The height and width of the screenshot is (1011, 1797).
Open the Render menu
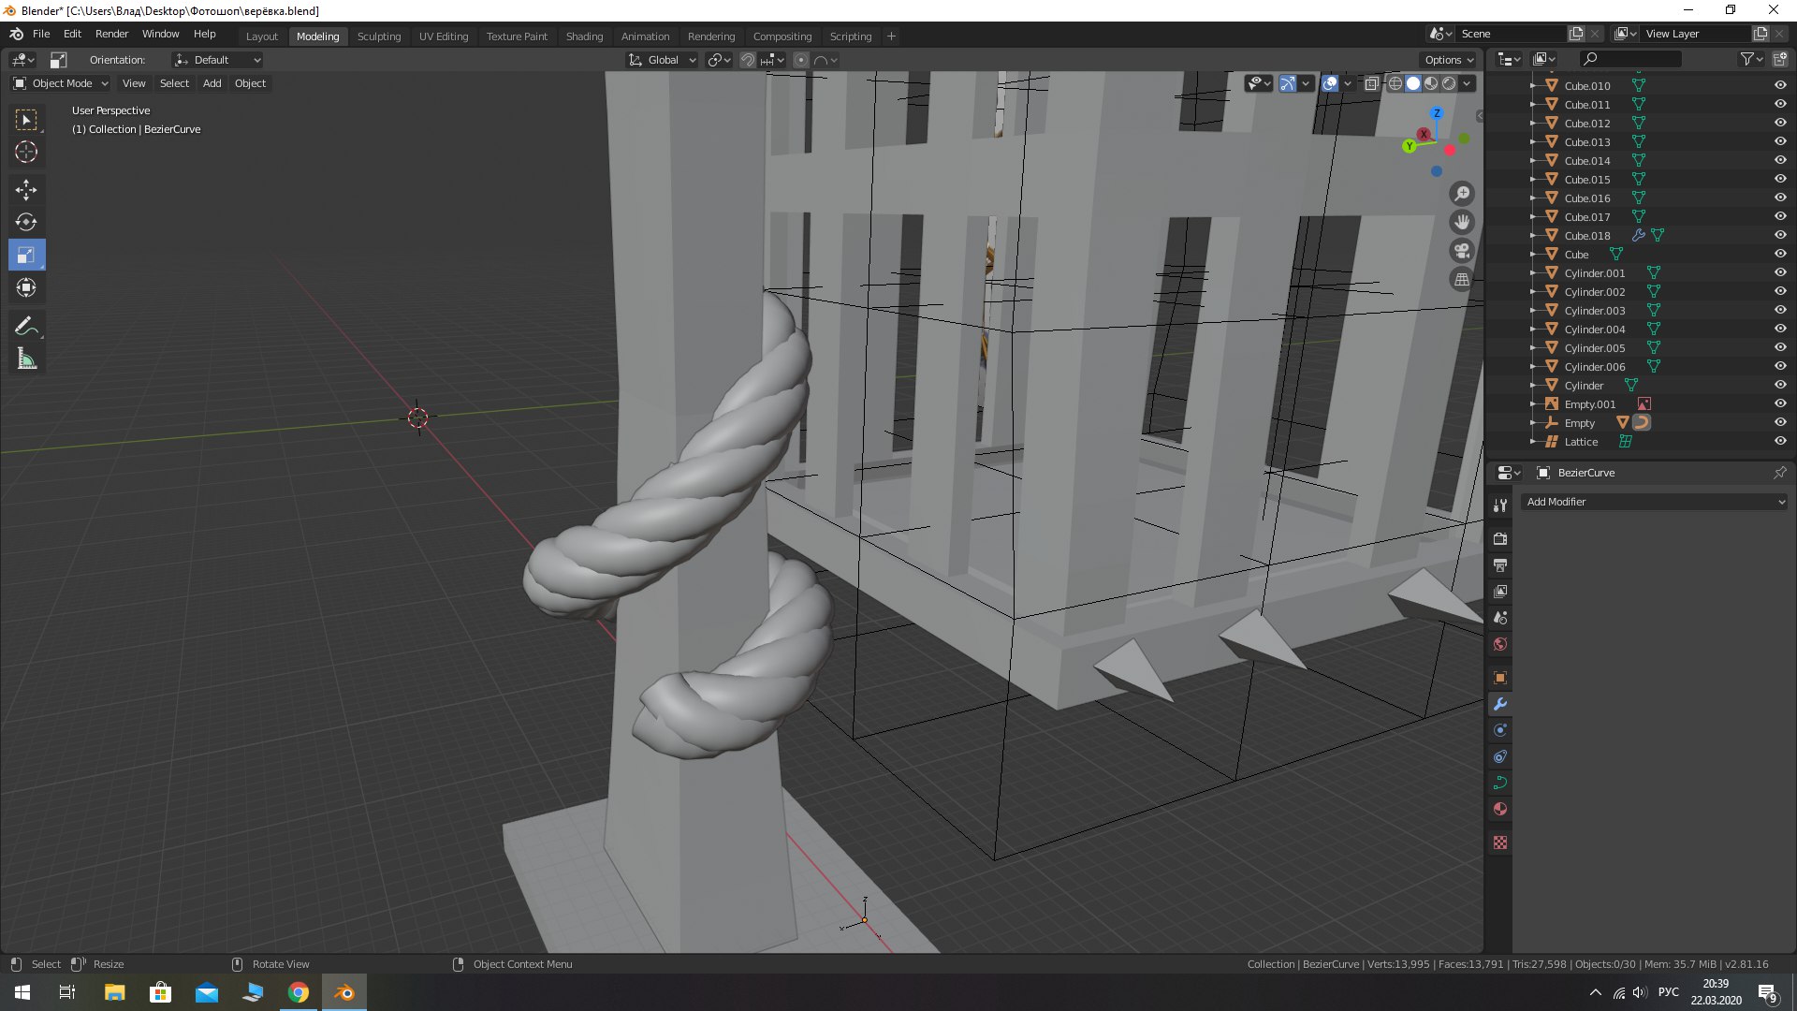111,34
